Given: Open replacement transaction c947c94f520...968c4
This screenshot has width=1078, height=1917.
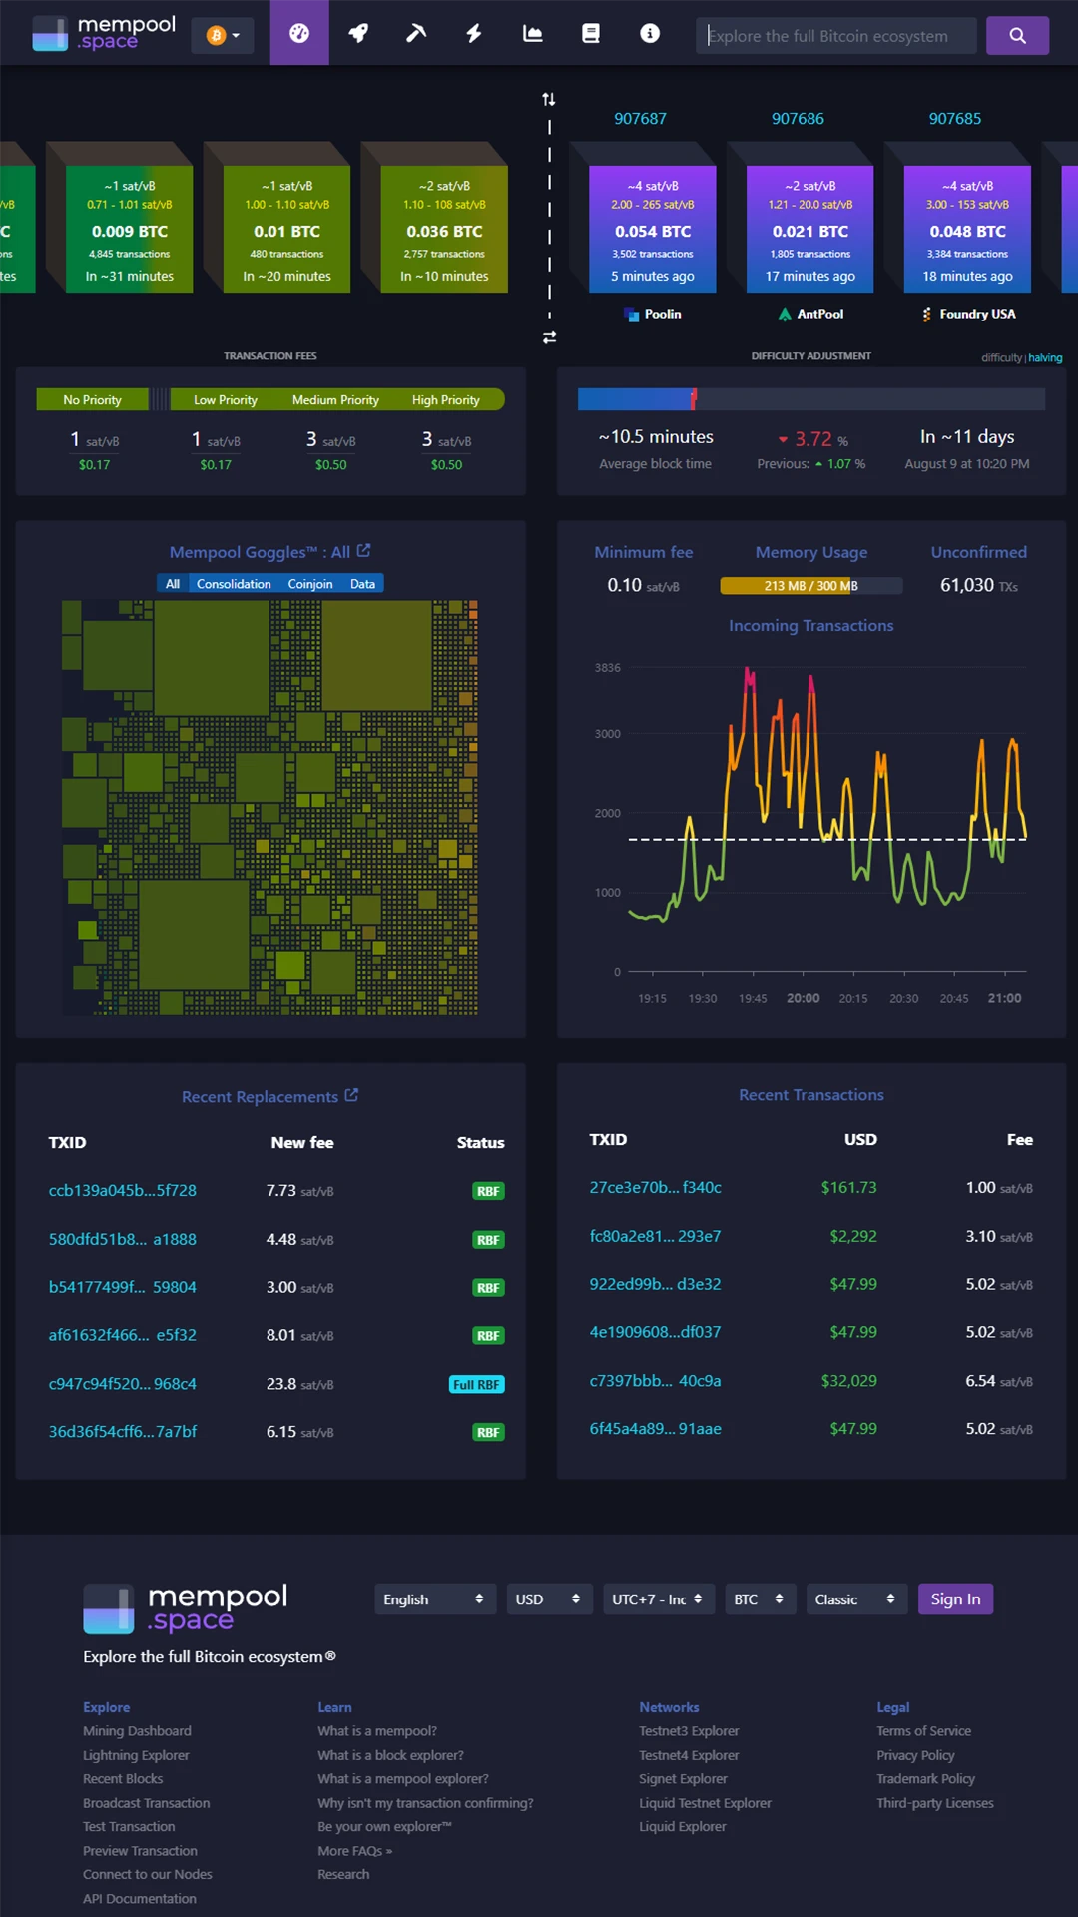Looking at the screenshot, I should [123, 1384].
